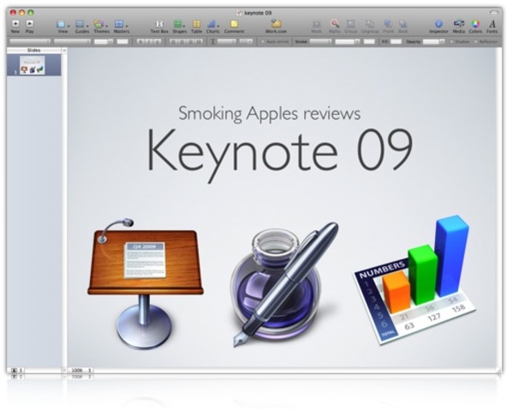This screenshot has height=411, width=507.
Task: Select the Keynote podium image
Action: coord(146,284)
